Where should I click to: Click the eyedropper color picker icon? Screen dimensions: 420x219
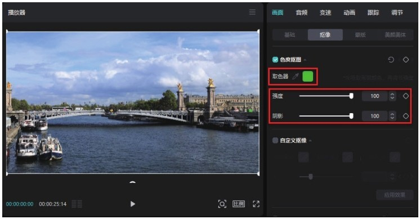point(295,77)
